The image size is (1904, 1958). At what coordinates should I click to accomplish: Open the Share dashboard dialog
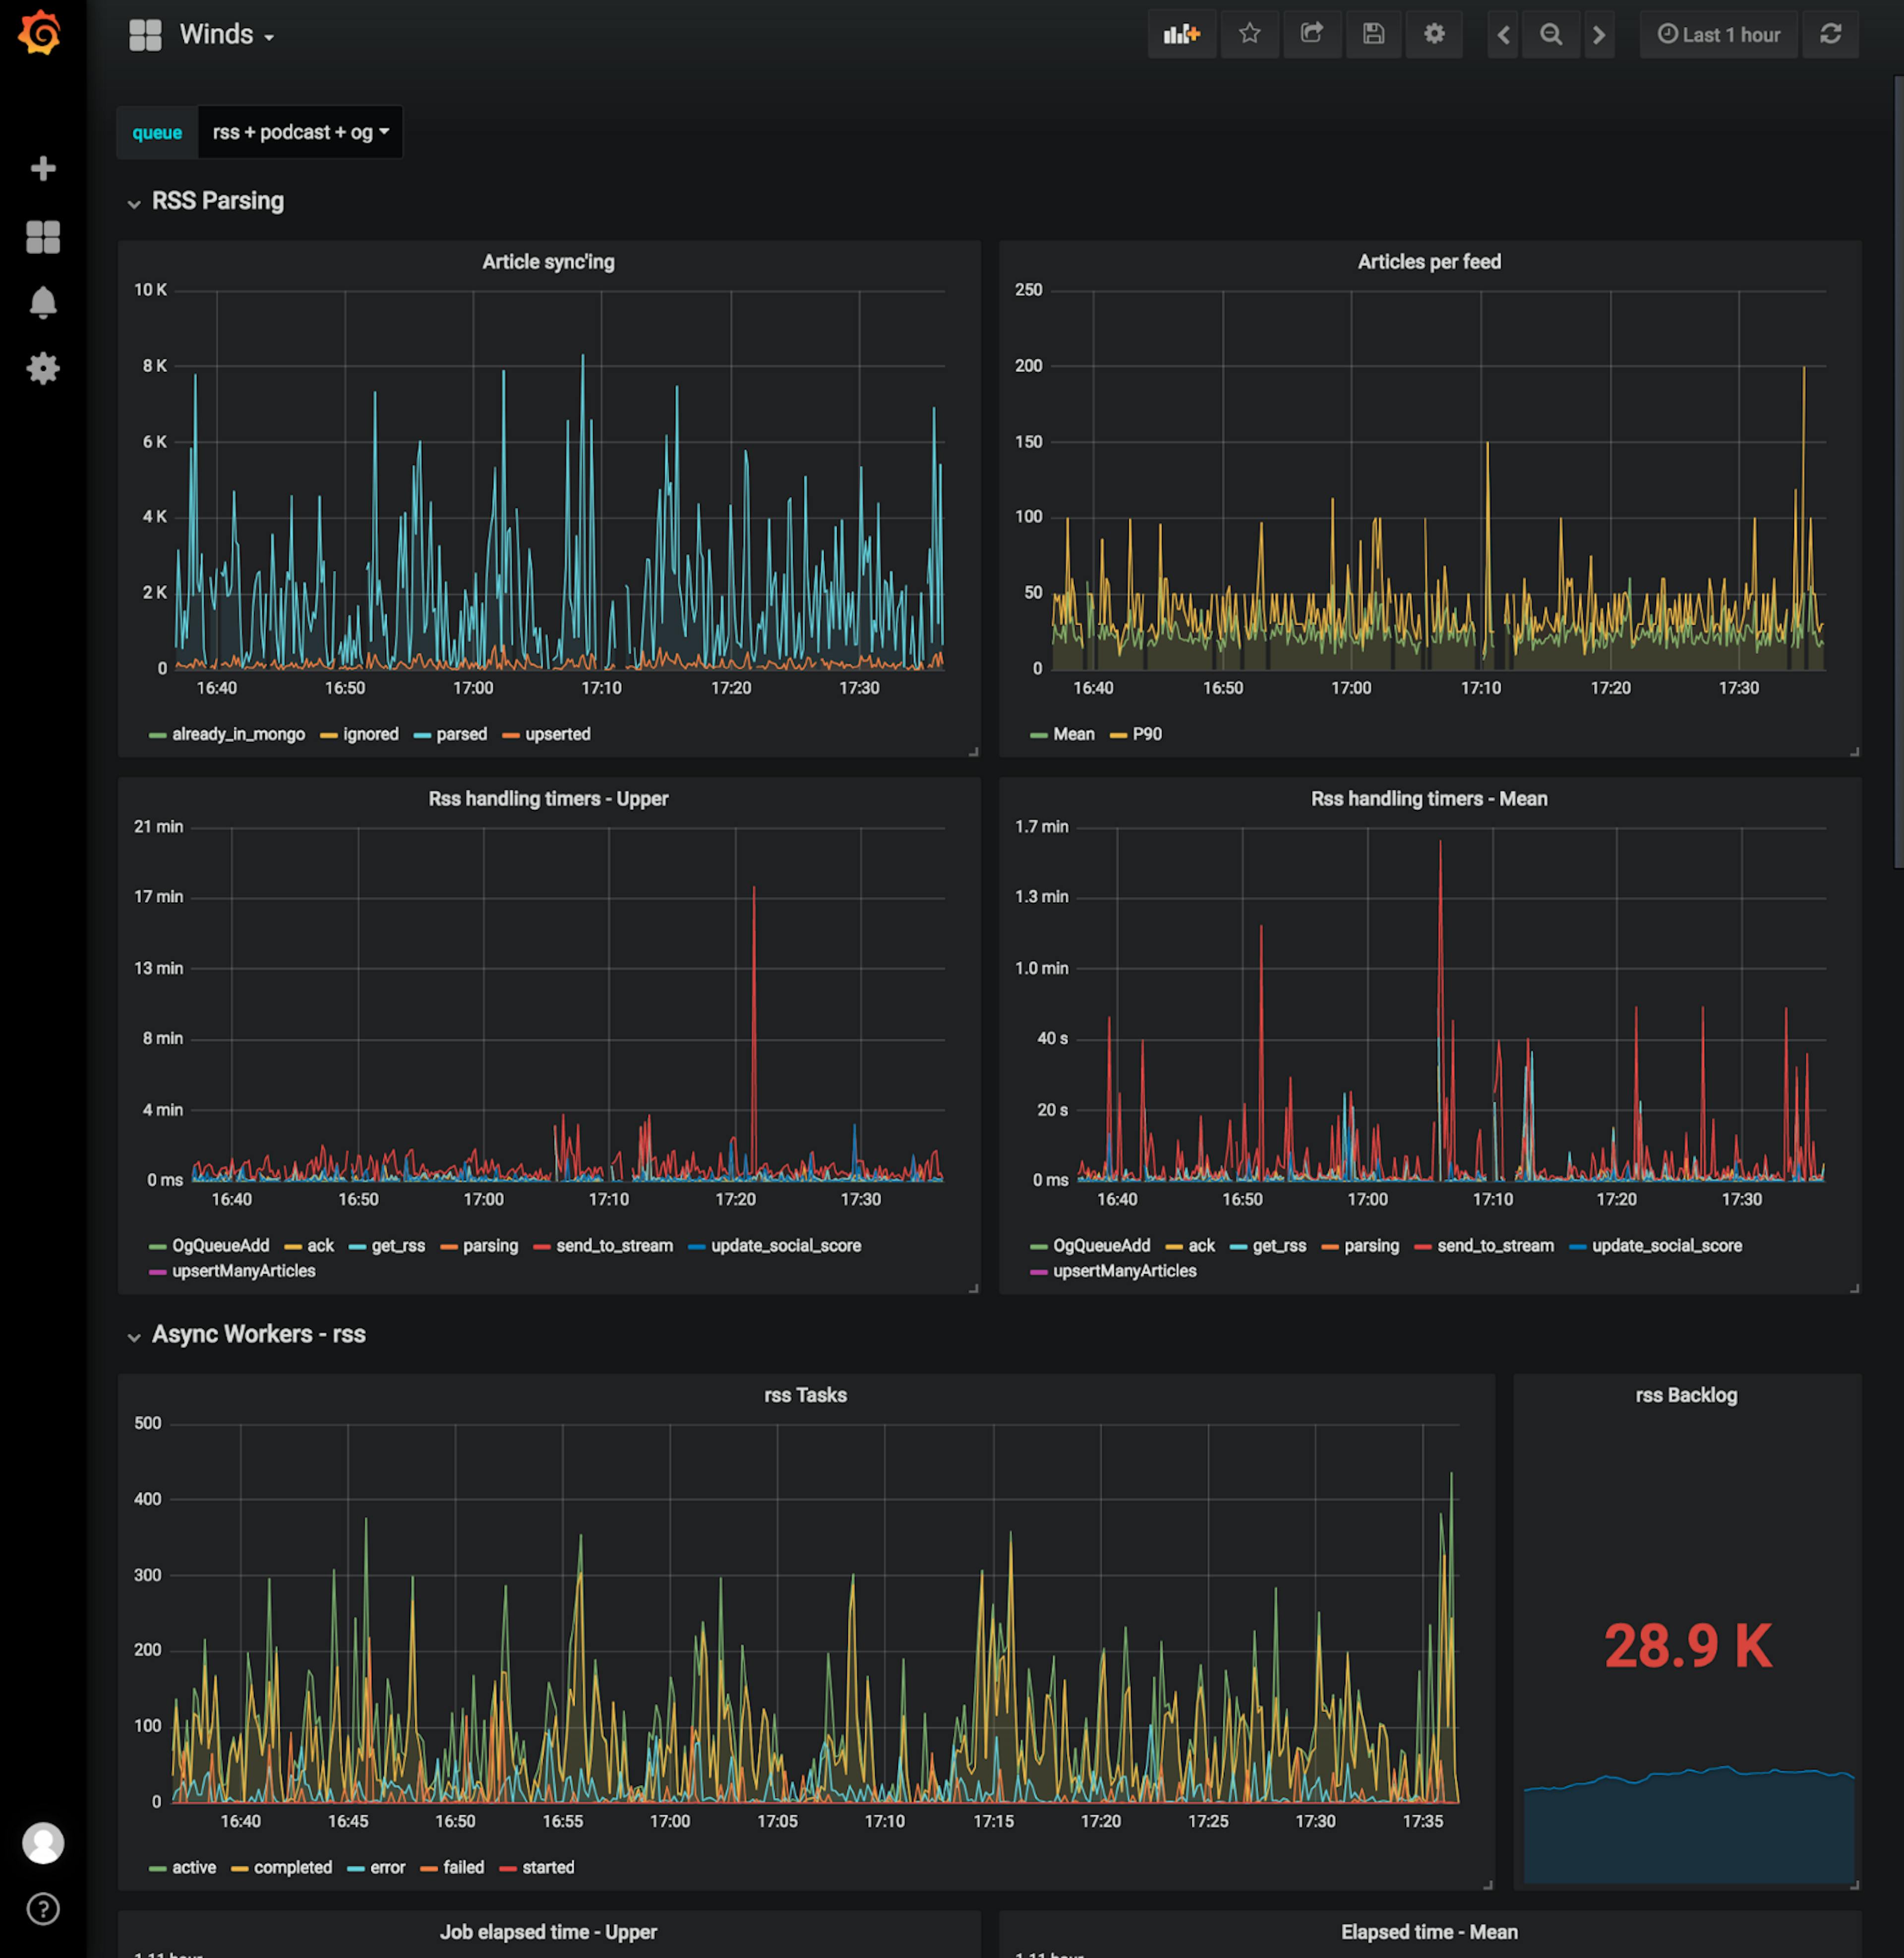pyautogui.click(x=1312, y=34)
